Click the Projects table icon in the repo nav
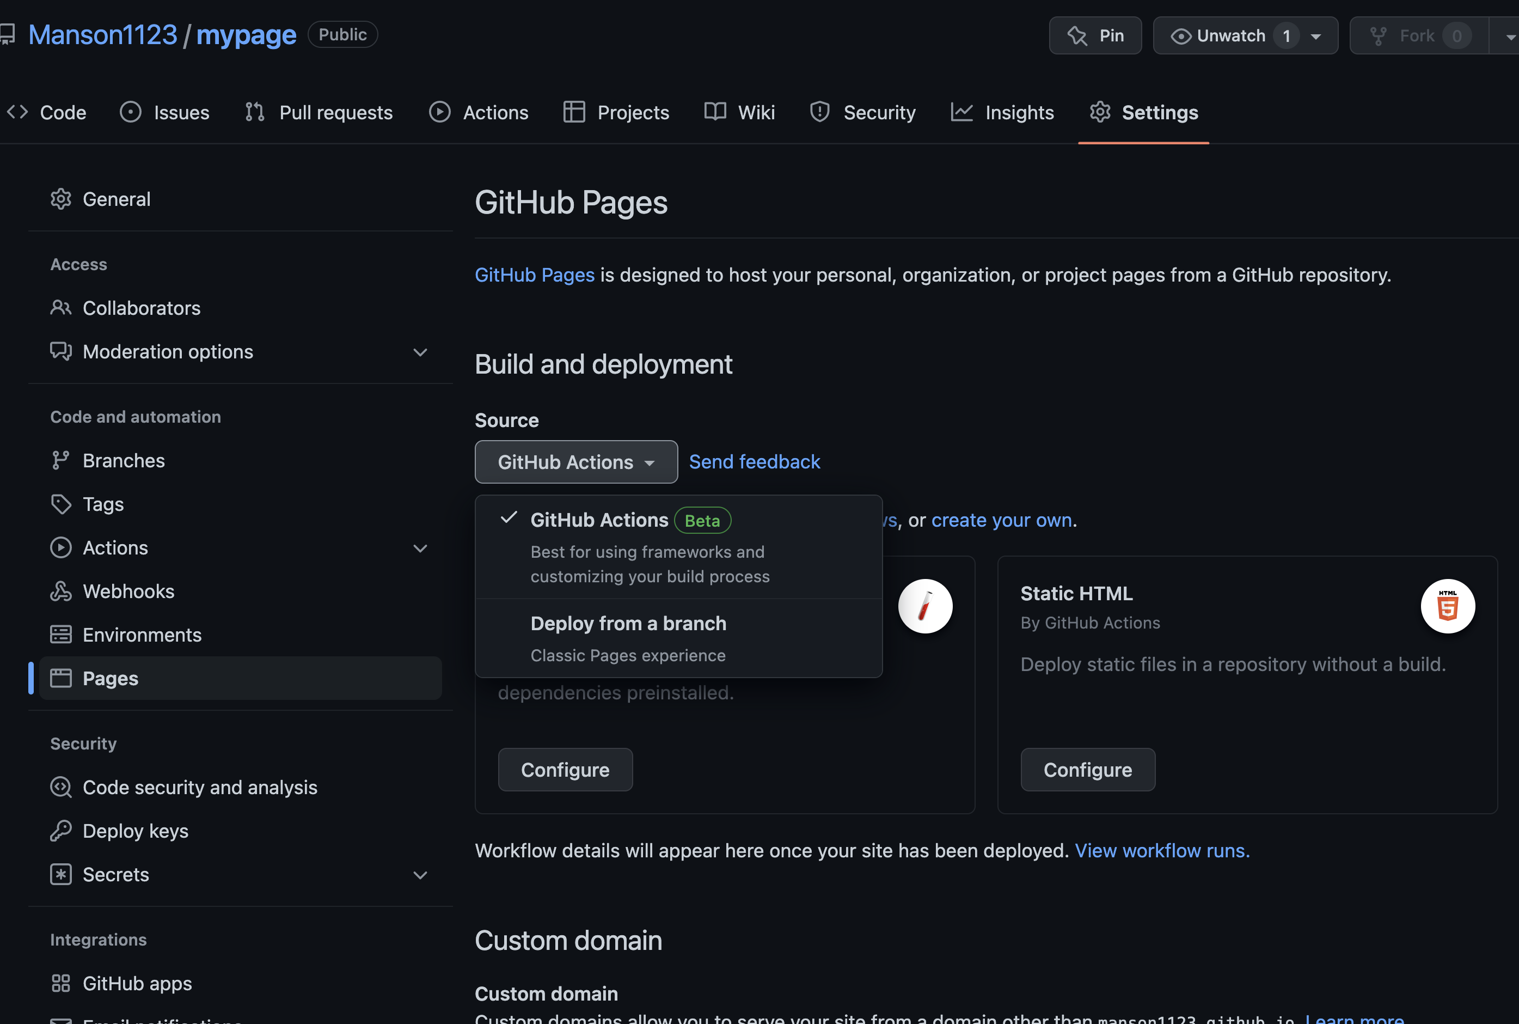This screenshot has height=1024, width=1519. (x=574, y=112)
